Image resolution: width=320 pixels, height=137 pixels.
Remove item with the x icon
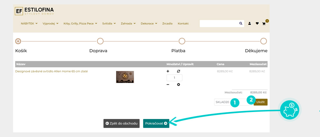coord(178,85)
